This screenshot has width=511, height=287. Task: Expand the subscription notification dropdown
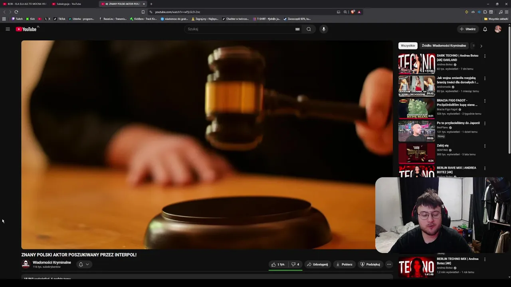coord(84,264)
